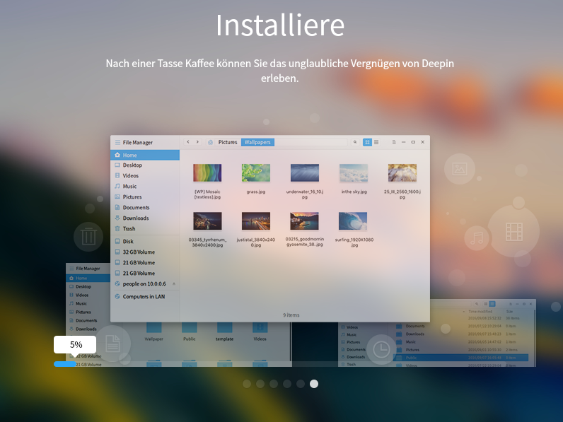This screenshot has height=422, width=563.
Task: Click the picture bubble icon
Action: (x=460, y=169)
